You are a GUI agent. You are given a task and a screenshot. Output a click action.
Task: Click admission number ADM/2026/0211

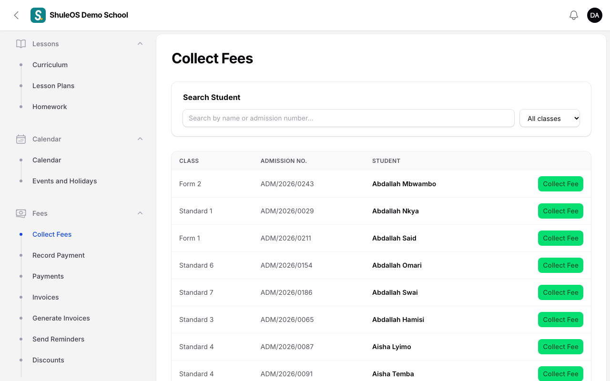(286, 238)
